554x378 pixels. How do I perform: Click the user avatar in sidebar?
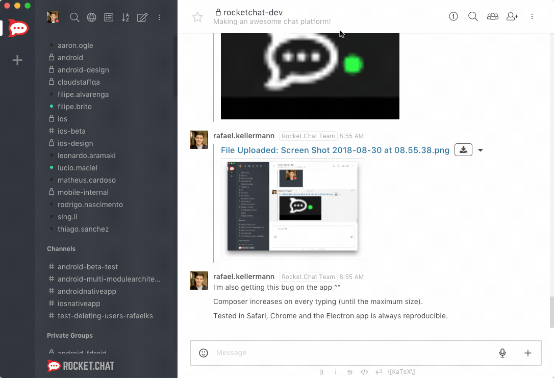coord(53,17)
